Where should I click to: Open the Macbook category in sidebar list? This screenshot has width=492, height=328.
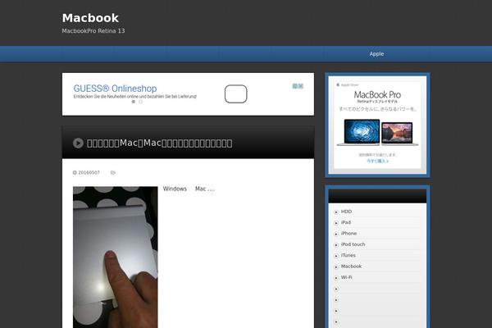click(x=351, y=266)
